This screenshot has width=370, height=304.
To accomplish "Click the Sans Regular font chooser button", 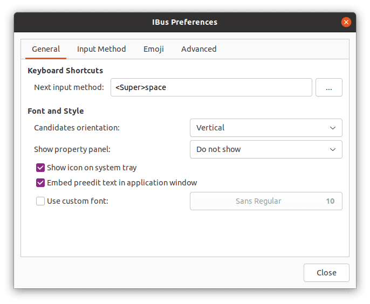I will 266,201.
